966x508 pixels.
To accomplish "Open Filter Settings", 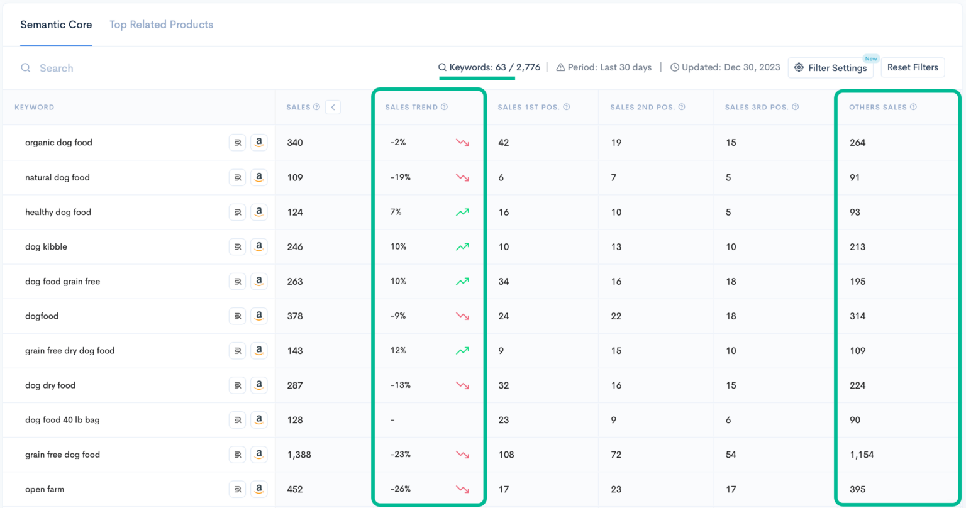I will tap(830, 67).
